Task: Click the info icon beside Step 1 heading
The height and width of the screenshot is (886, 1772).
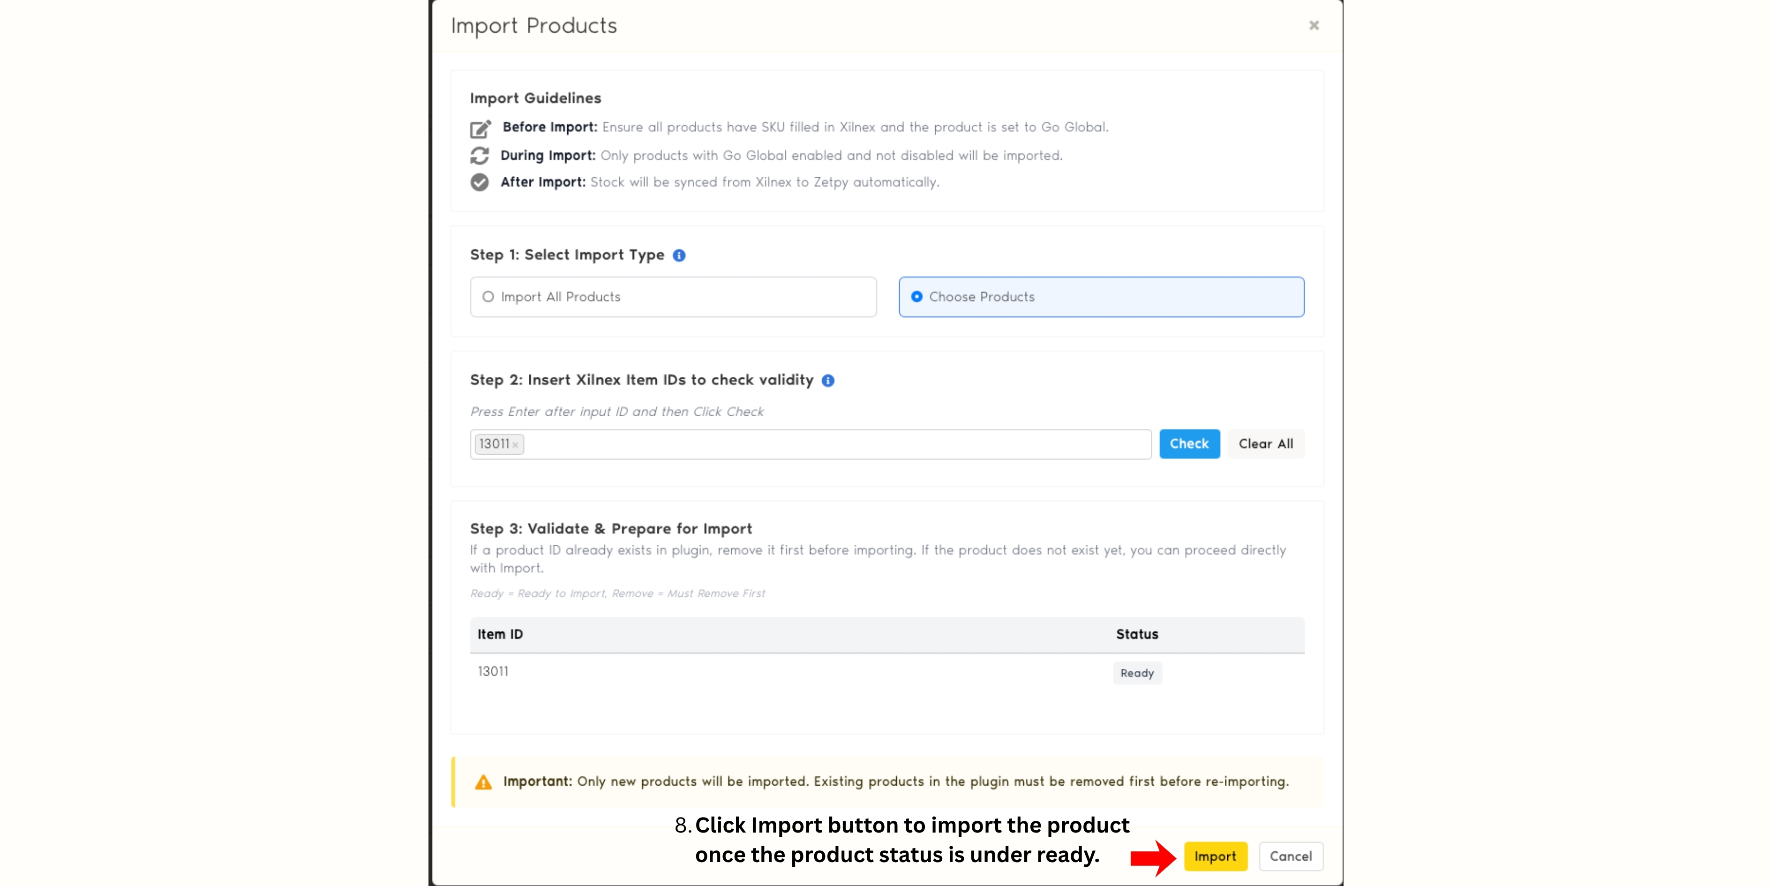Action: (x=679, y=255)
